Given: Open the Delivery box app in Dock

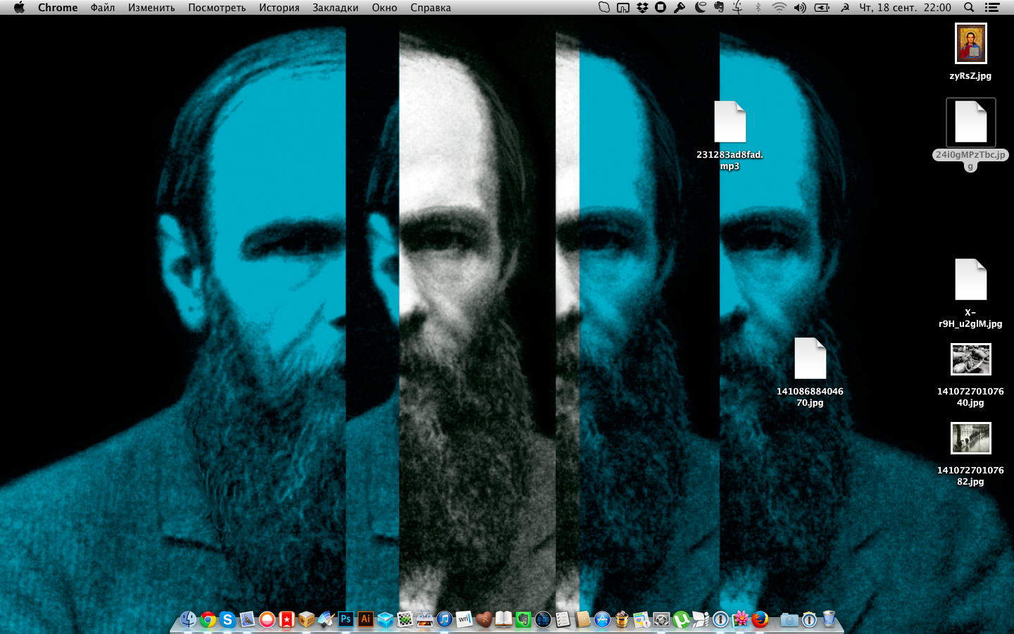Looking at the screenshot, I should click(x=306, y=619).
